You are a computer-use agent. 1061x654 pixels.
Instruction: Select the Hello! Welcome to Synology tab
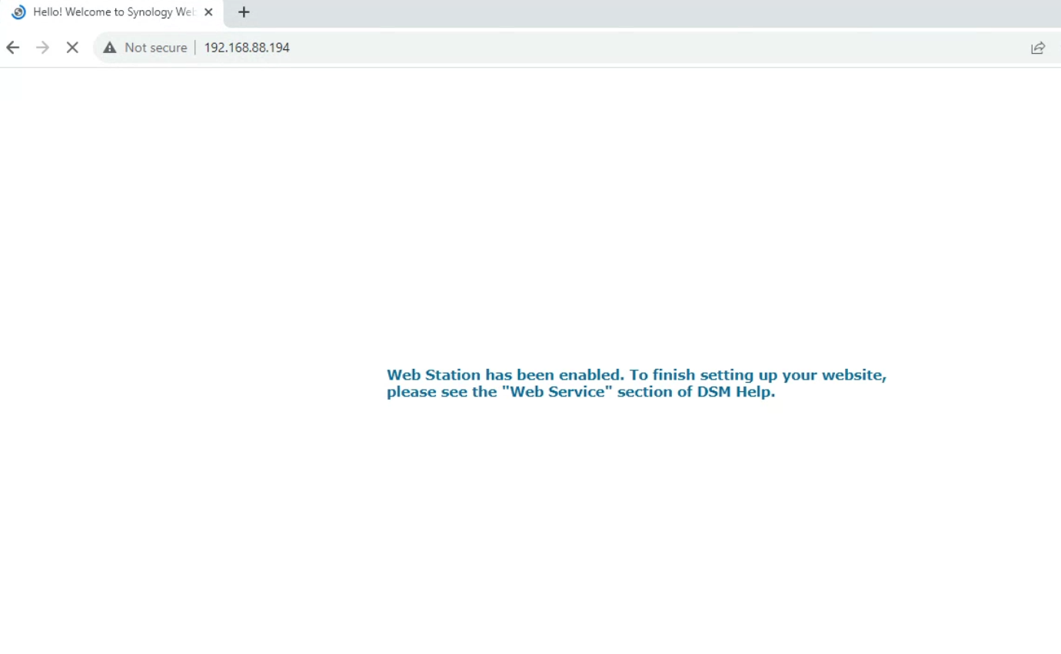112,12
